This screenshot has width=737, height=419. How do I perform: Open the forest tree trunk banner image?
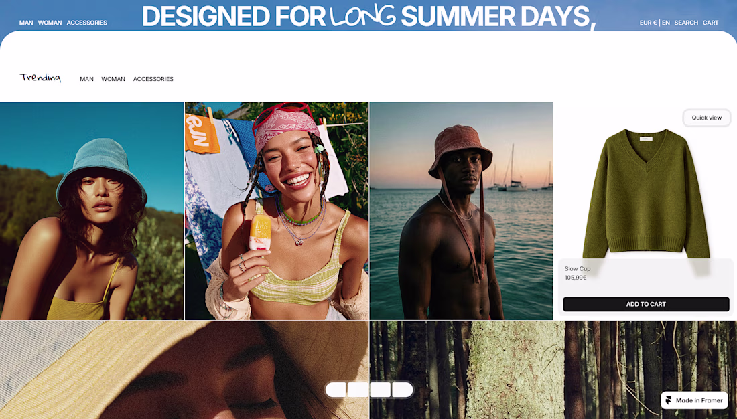point(553,369)
